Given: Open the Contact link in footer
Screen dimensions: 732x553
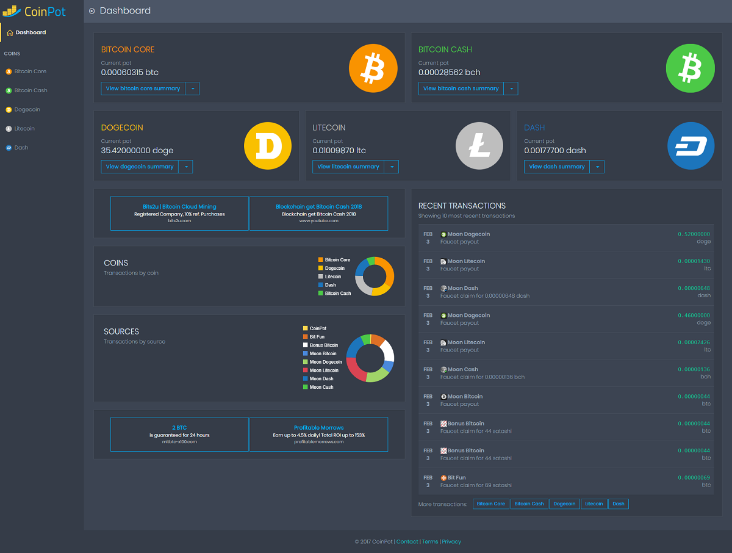Looking at the screenshot, I should click(x=407, y=541).
